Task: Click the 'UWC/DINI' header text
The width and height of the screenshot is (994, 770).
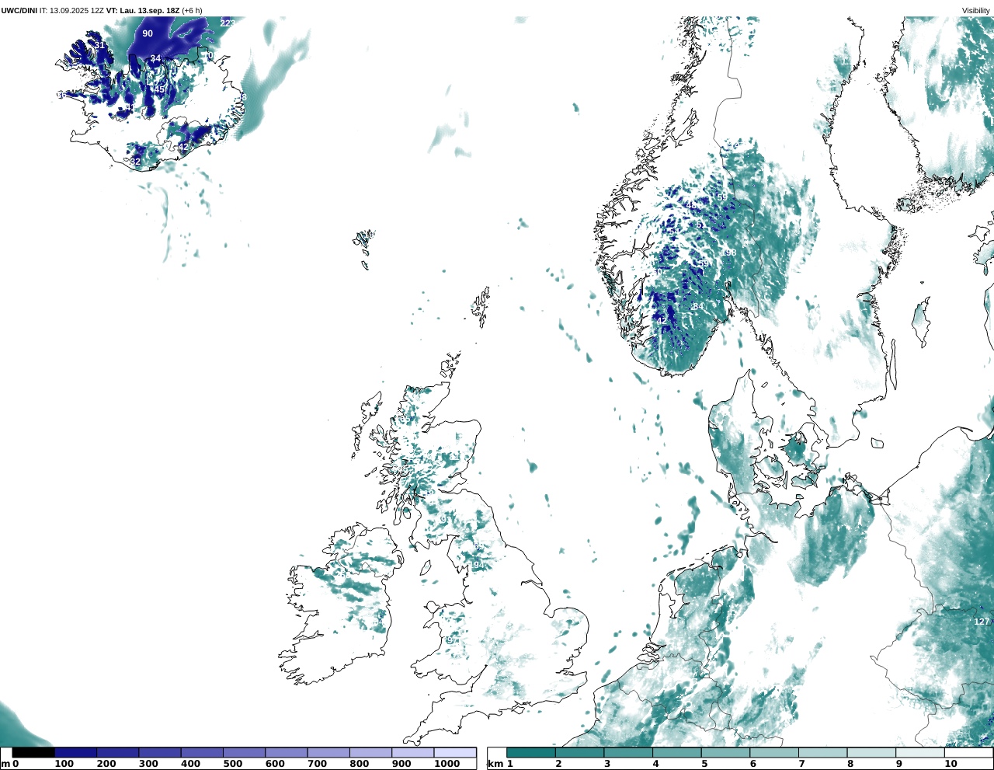Action: click(19, 10)
